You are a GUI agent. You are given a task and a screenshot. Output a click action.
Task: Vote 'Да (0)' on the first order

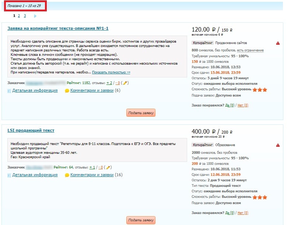(230, 105)
